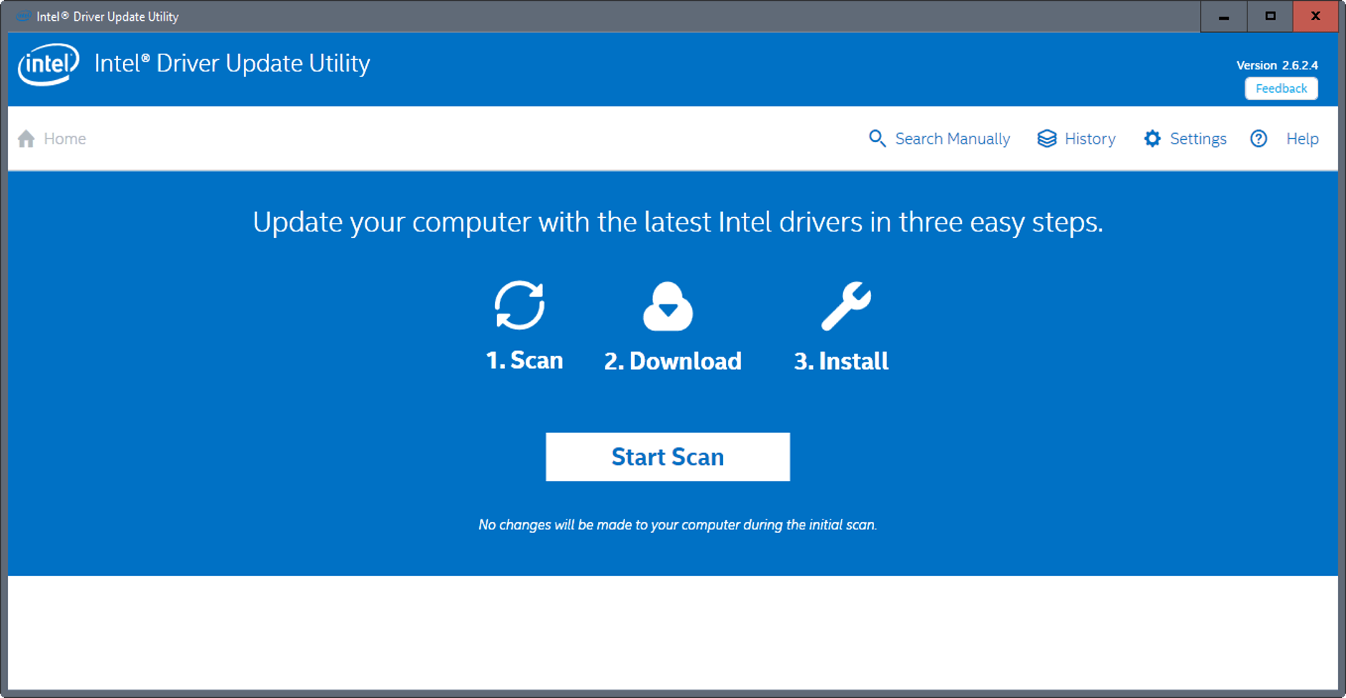This screenshot has width=1346, height=698.
Task: Click the History stack icon
Action: [1047, 139]
